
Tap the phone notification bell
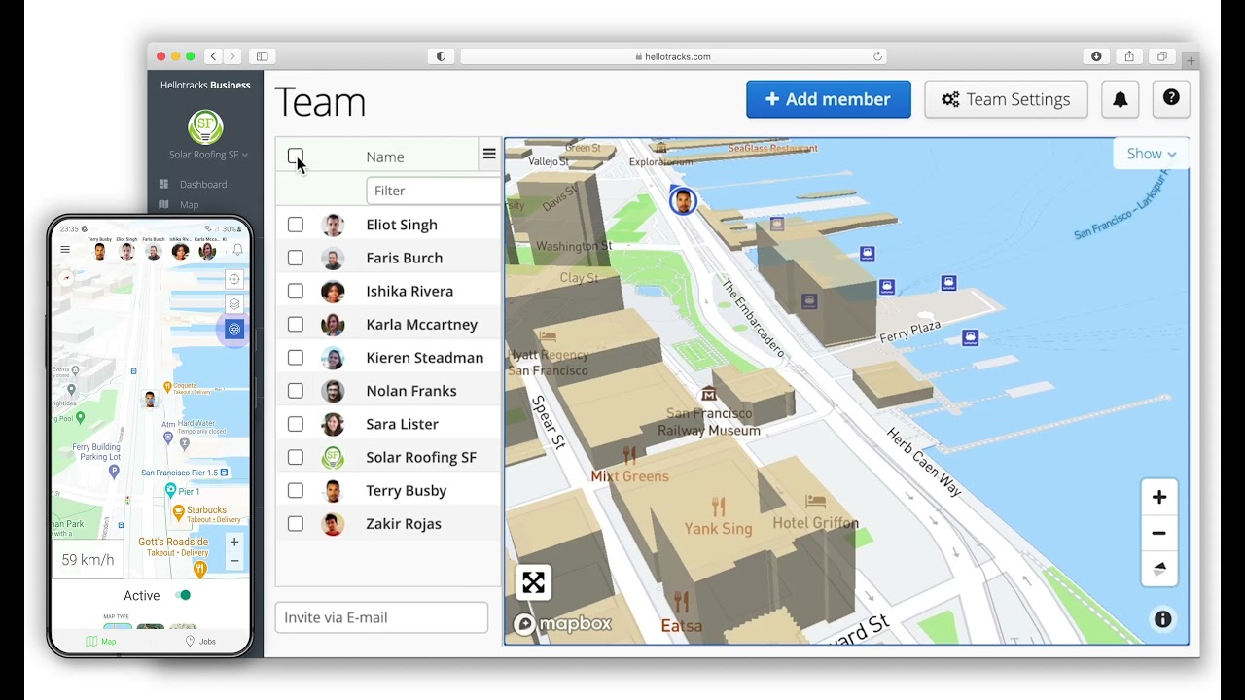point(237,250)
